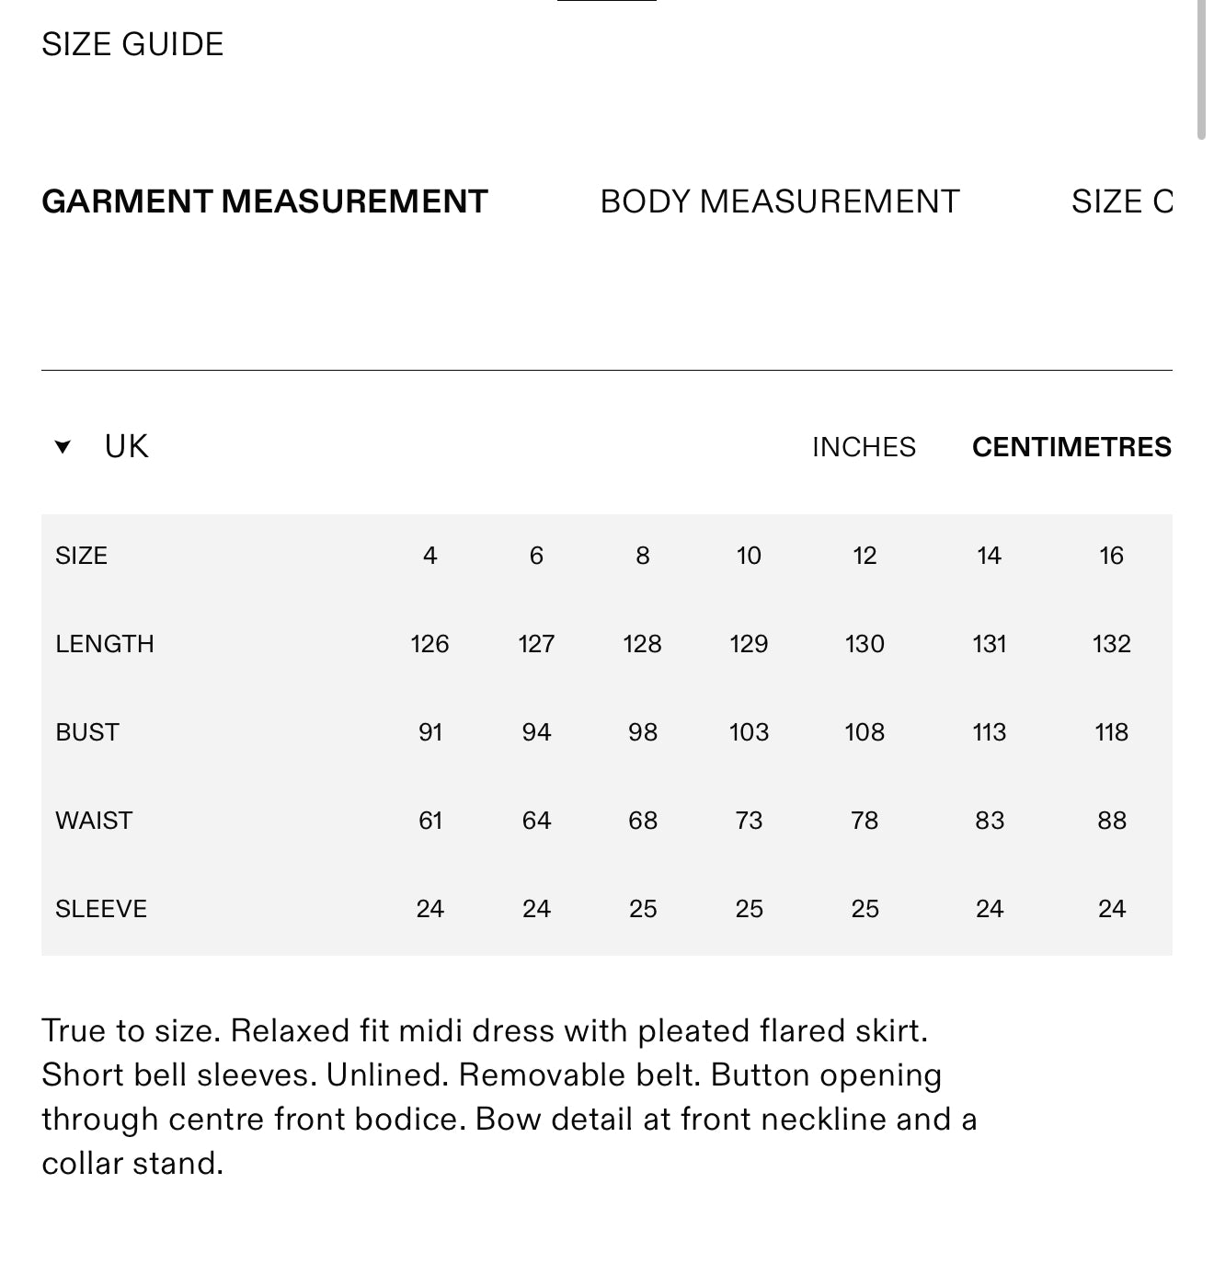The image size is (1214, 1264).
Task: Switch to the Body Measurement tab
Action: point(780,201)
